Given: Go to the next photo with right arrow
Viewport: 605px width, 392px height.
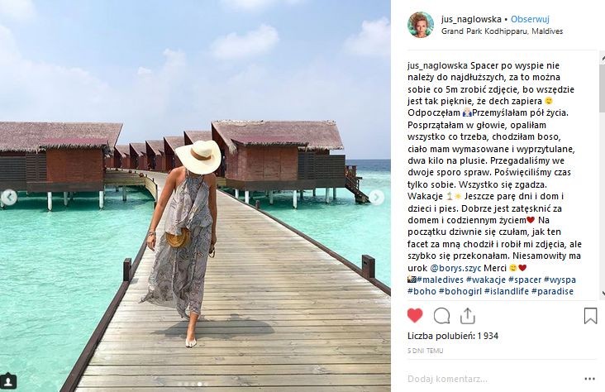Looking at the screenshot, I should (x=376, y=197).
